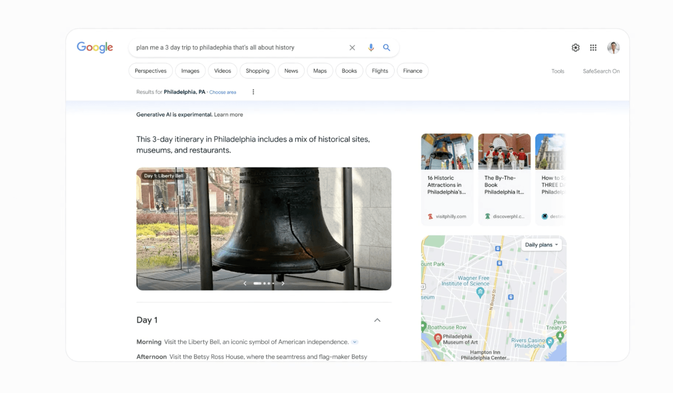Click the next arrow on the Liberty Bell carousel

[x=283, y=283]
